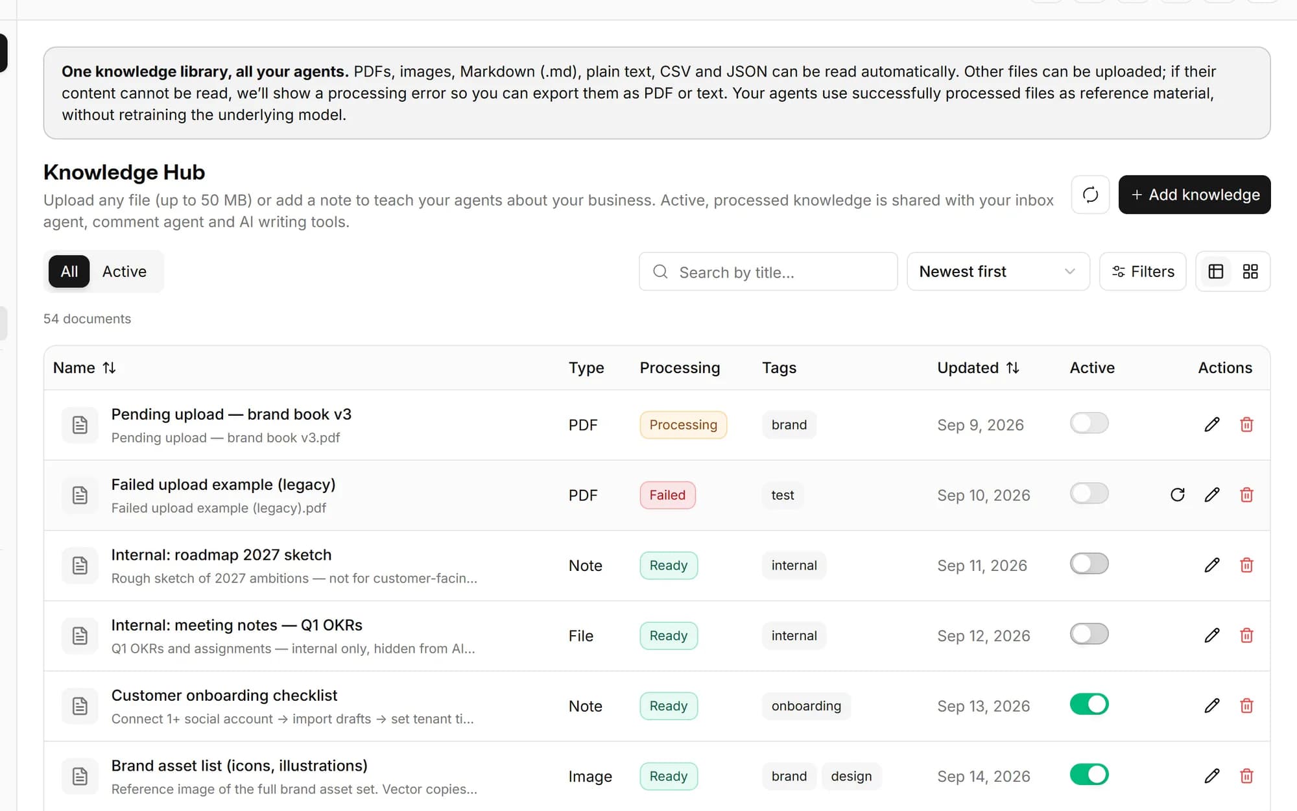Select the Active tab
Screen dimensions: 1297x811
pyautogui.click(x=125, y=271)
